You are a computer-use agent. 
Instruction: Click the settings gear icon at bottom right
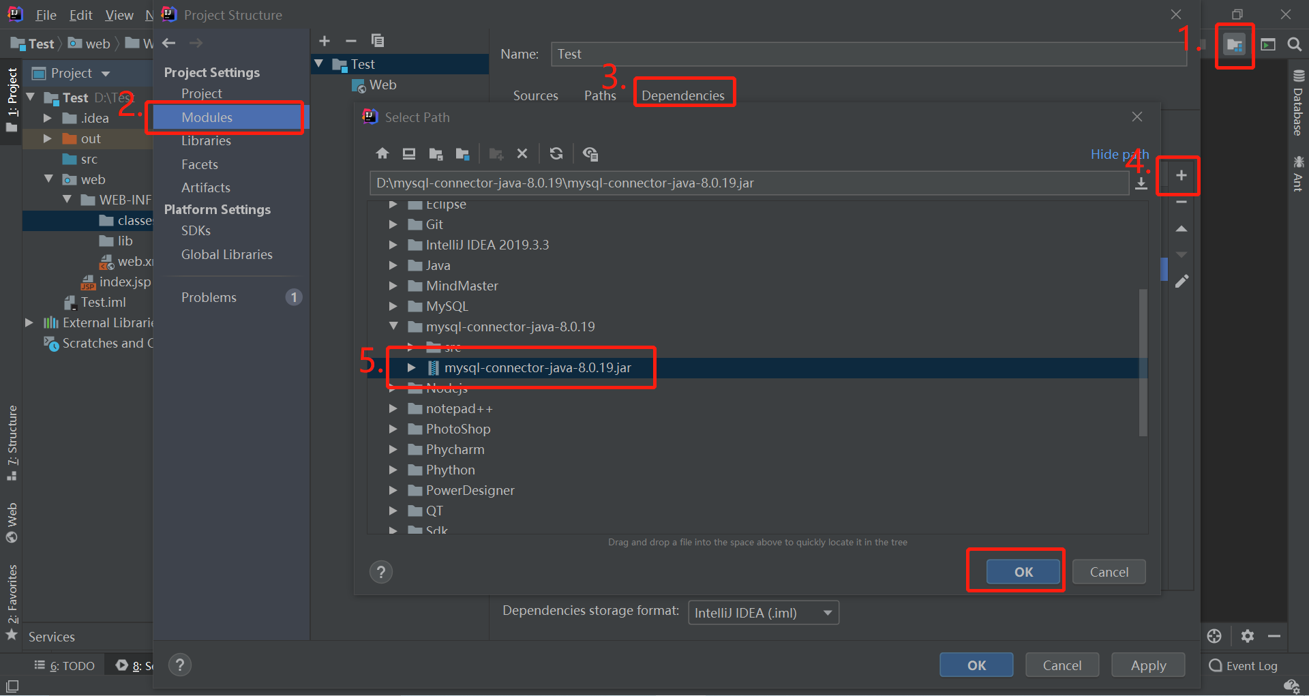(x=1248, y=636)
